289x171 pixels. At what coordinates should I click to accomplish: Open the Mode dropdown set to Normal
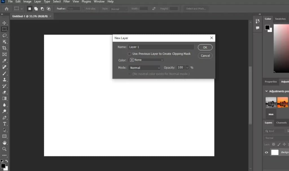pos(144,68)
